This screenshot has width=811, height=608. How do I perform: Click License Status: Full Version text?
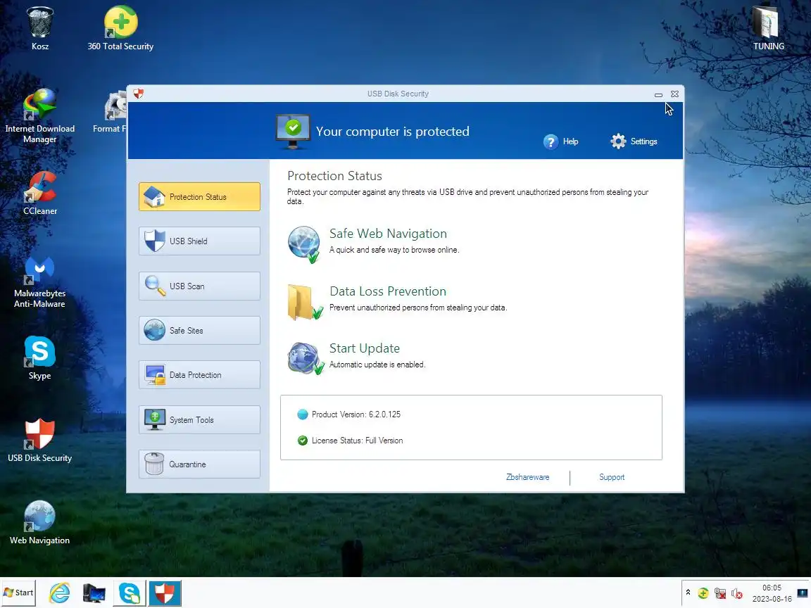coord(357,441)
